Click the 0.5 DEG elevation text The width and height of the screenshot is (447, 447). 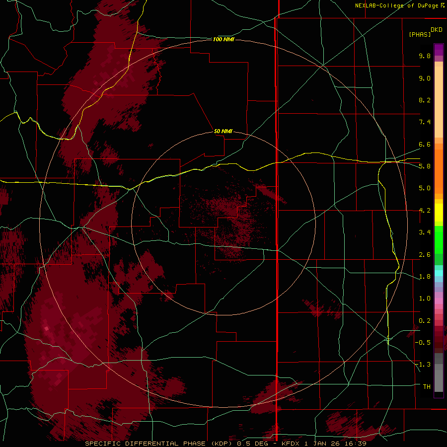[x=253, y=444]
